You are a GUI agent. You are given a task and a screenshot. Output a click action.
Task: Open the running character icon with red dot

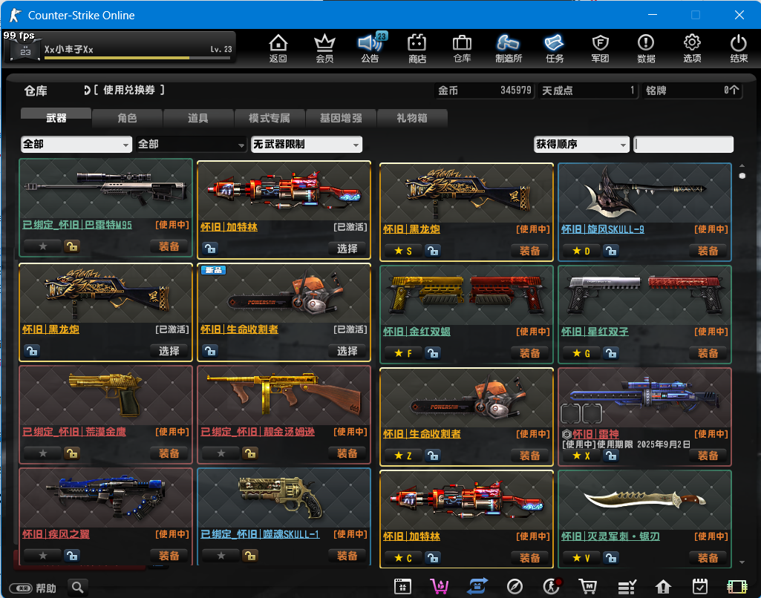coord(552,587)
